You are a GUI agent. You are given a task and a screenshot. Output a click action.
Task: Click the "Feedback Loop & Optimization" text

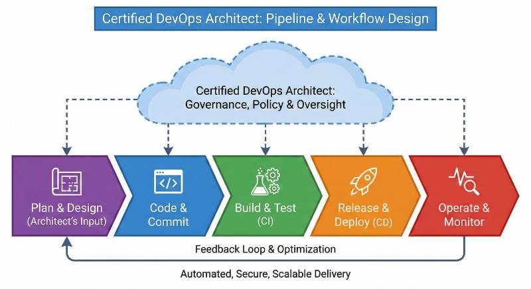265,249
